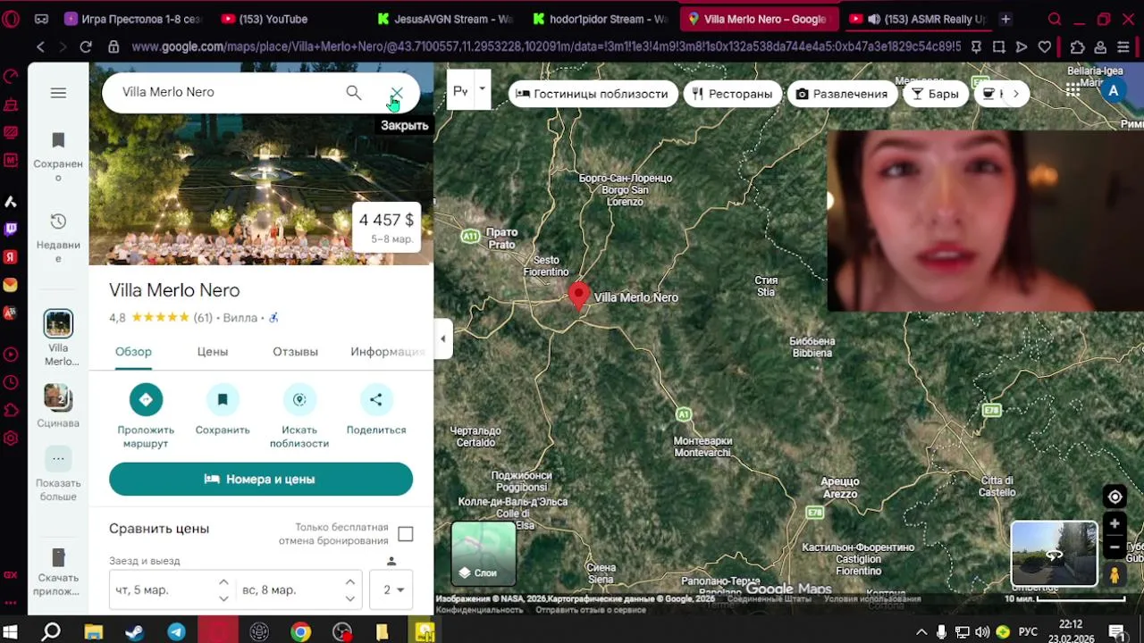Viewport: 1144px width, 643px height.
Task: Click the Развлечения filter chip
Action: [842, 94]
